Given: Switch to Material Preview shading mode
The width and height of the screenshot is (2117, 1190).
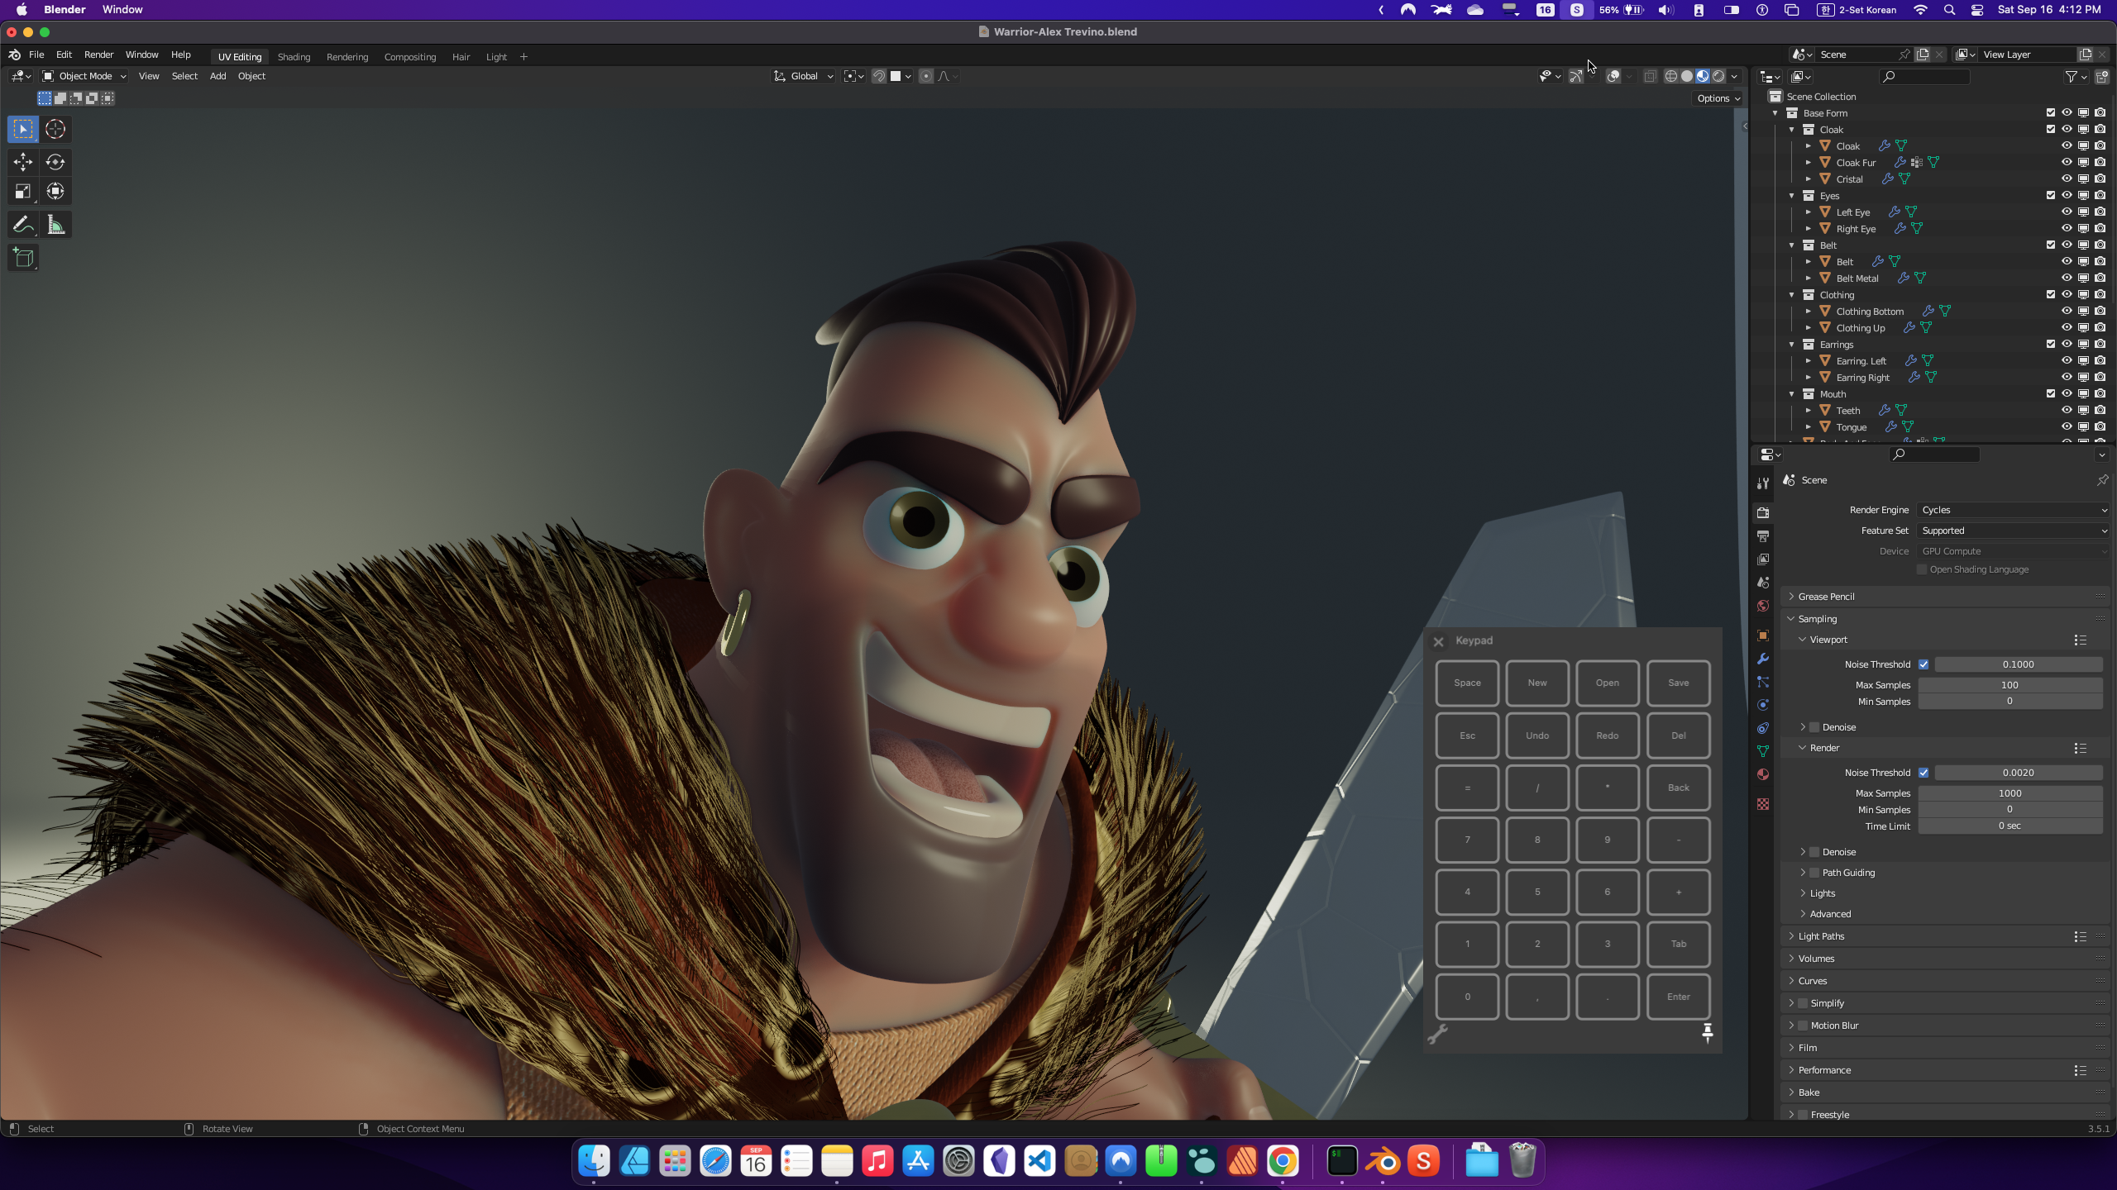Looking at the screenshot, I should point(1703,76).
